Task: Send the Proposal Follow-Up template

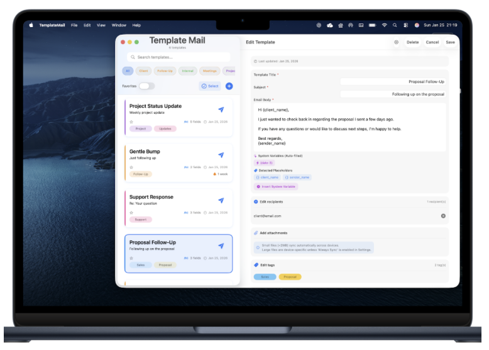Action: [221, 246]
